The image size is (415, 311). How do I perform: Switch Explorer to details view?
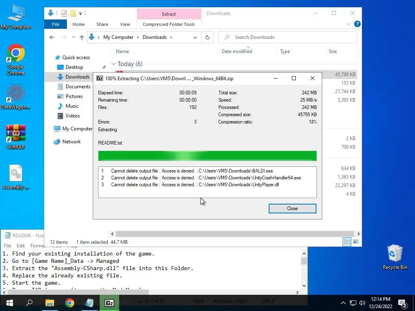point(347,242)
